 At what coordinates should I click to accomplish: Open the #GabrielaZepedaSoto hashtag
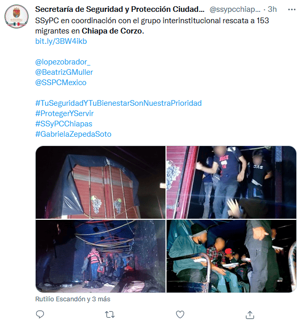tap(73, 134)
